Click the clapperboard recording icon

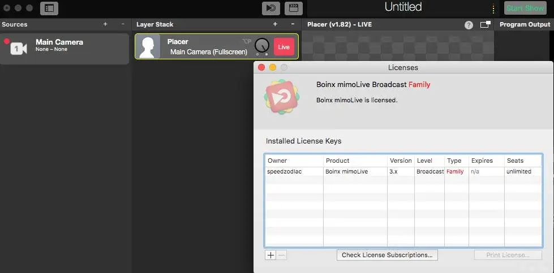(294, 8)
